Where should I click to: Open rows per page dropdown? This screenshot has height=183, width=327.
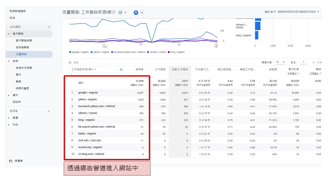click(280, 62)
